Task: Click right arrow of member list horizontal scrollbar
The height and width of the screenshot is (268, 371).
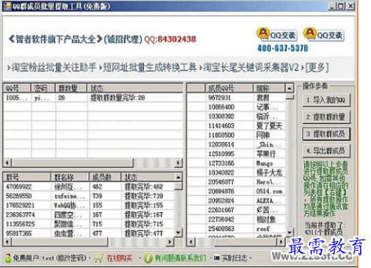Action: click(281, 241)
